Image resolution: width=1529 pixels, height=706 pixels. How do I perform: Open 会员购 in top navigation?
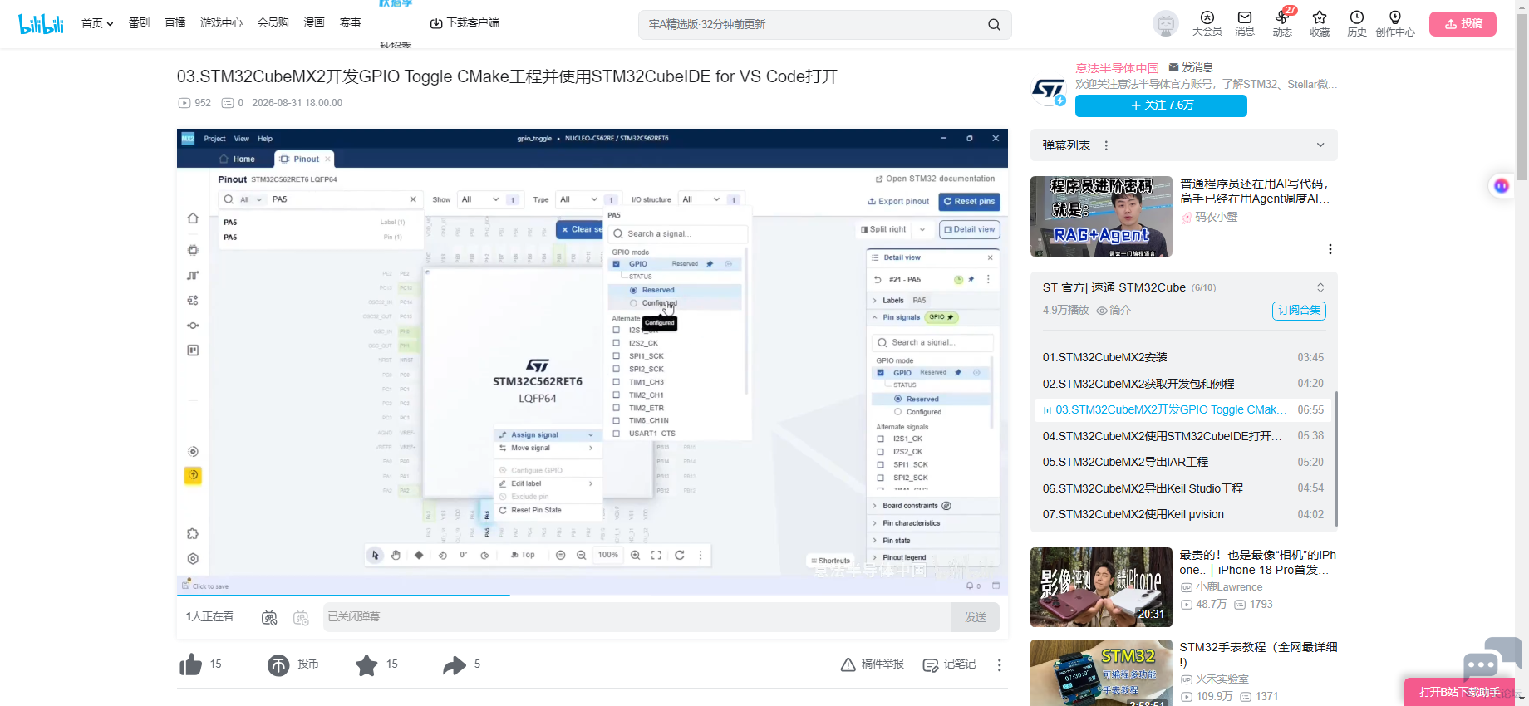[273, 23]
